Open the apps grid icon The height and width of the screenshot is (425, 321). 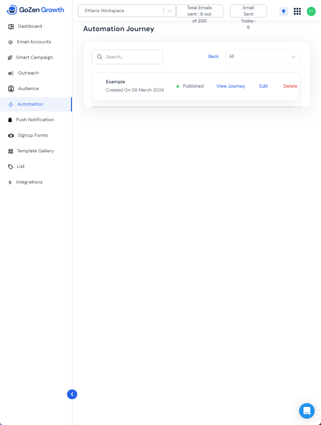coord(297,11)
